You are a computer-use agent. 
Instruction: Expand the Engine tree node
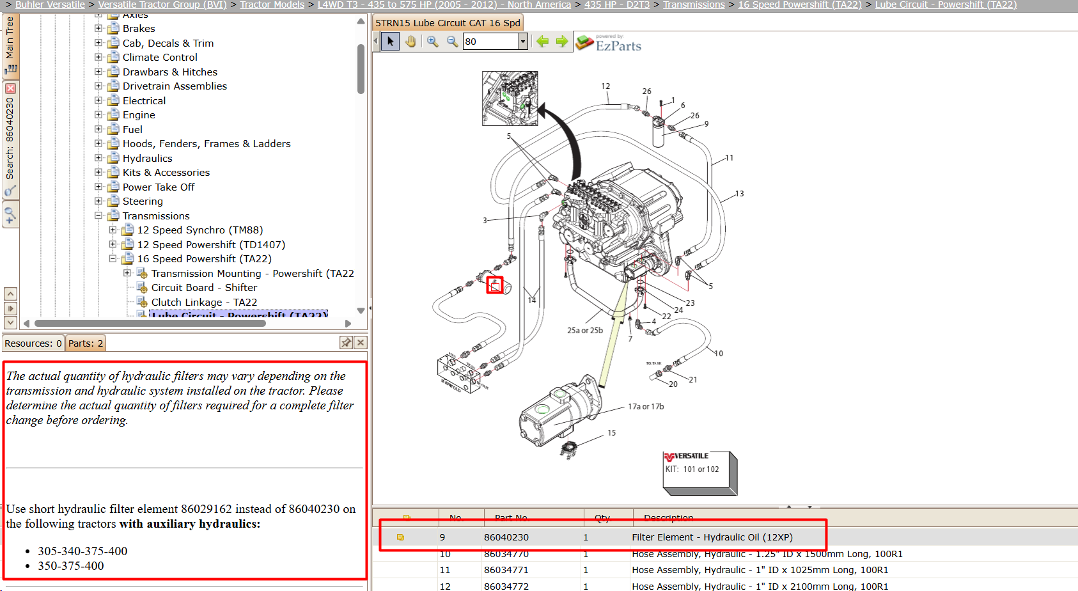click(x=98, y=114)
